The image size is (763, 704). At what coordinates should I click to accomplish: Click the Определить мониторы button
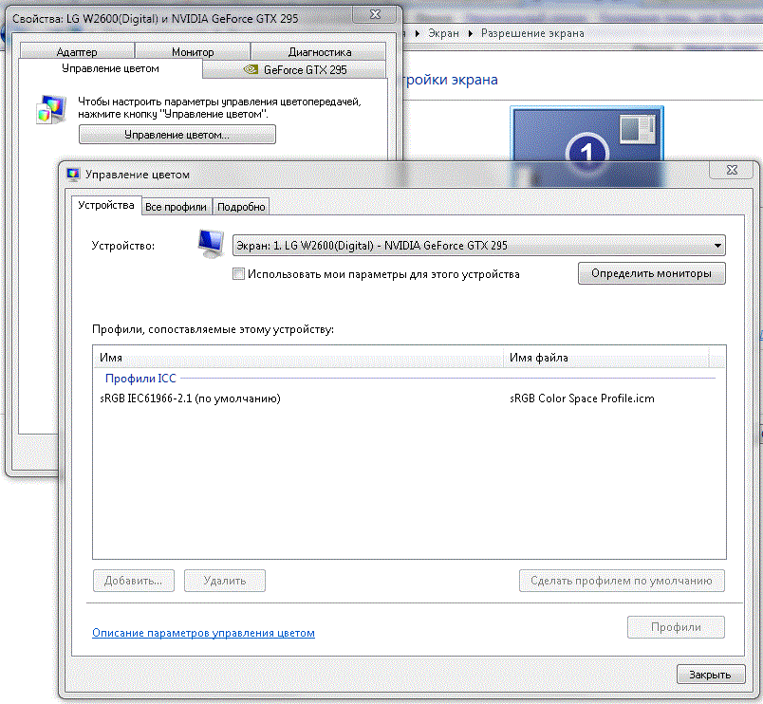point(652,273)
